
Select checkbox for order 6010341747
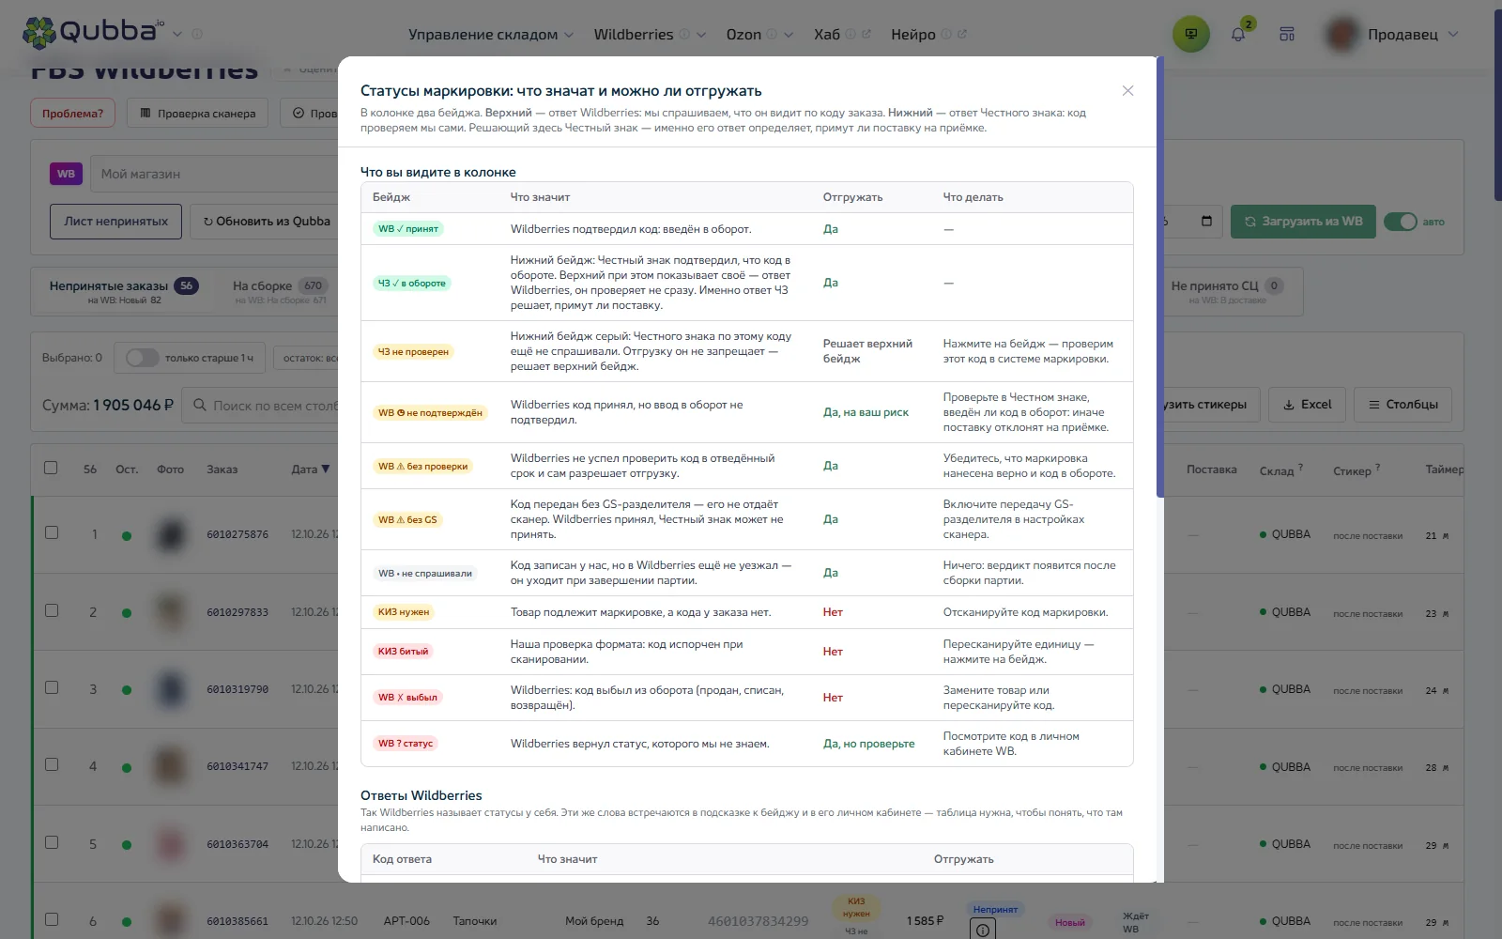52,764
